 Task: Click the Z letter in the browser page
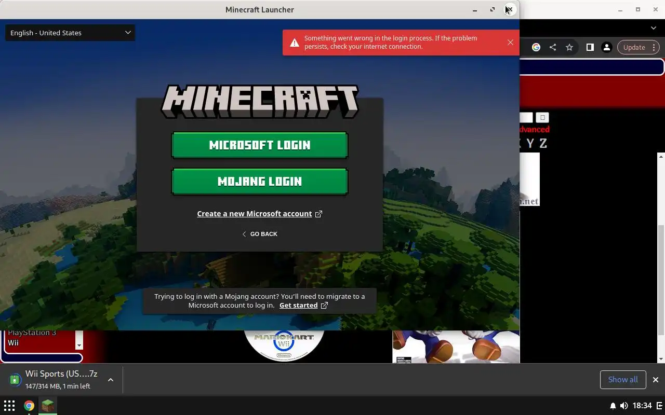tap(543, 144)
